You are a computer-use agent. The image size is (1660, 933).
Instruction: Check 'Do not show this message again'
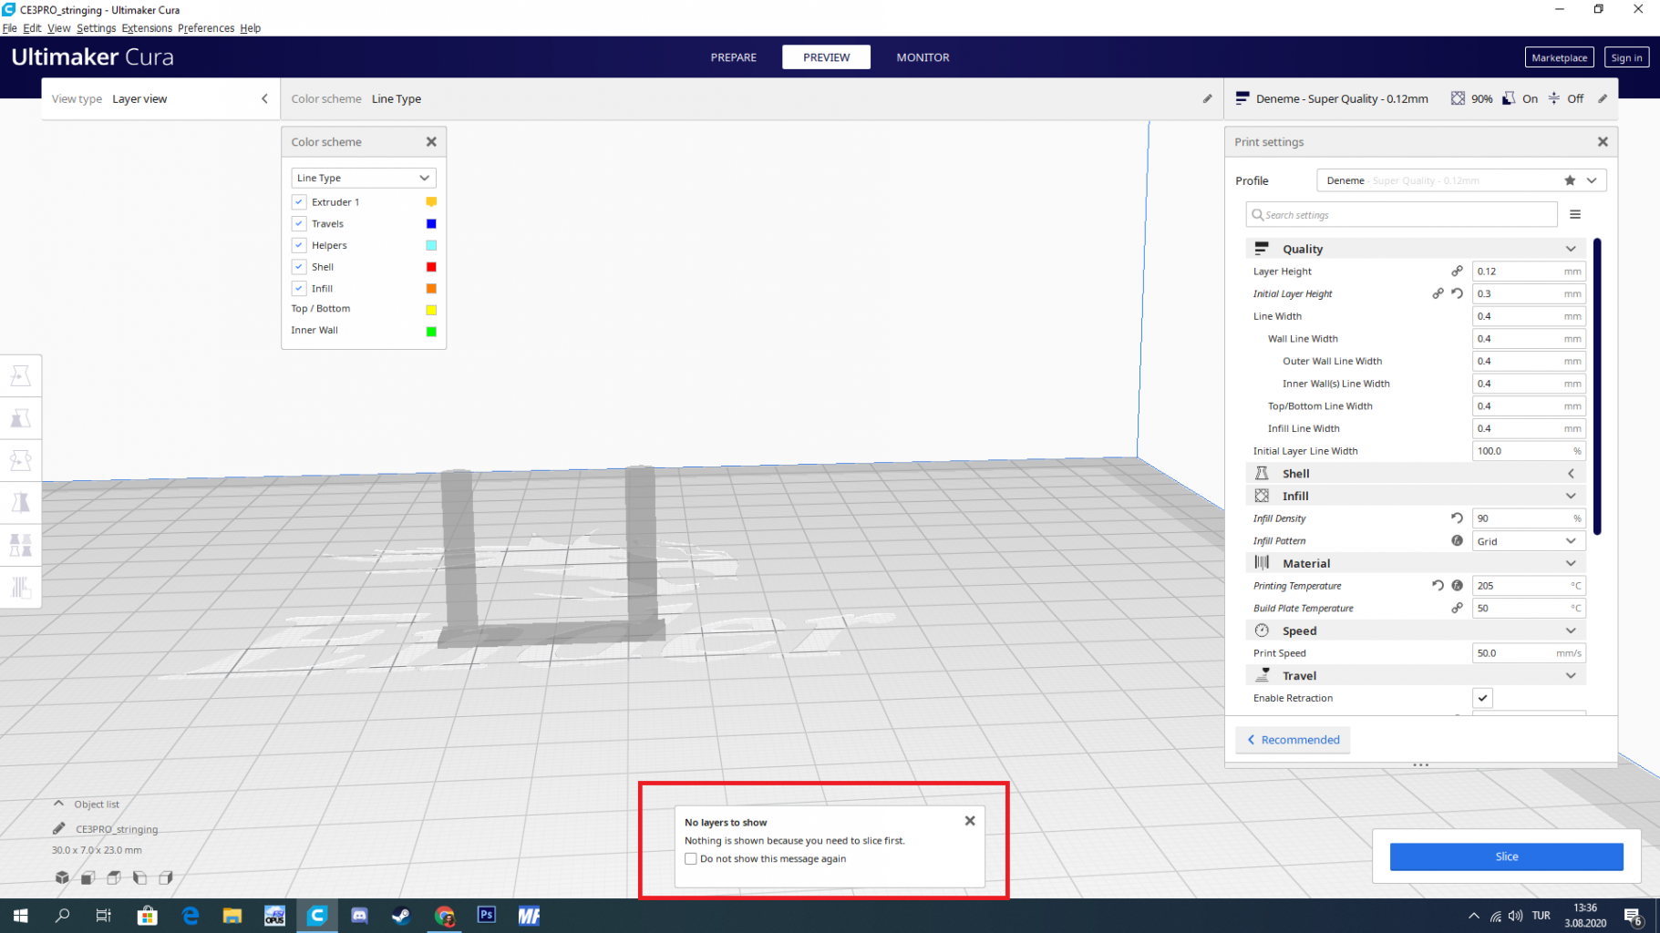pyautogui.click(x=691, y=858)
